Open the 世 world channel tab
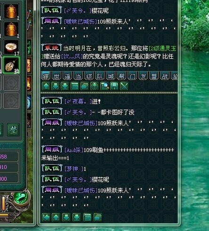The height and width of the screenshot is (231, 209). click(x=56, y=76)
